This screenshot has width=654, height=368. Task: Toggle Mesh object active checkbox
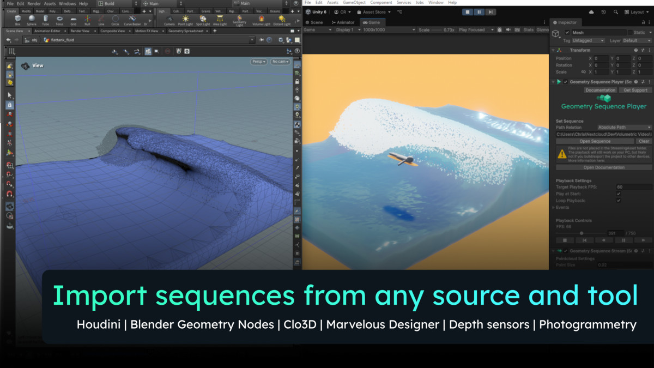(x=567, y=33)
